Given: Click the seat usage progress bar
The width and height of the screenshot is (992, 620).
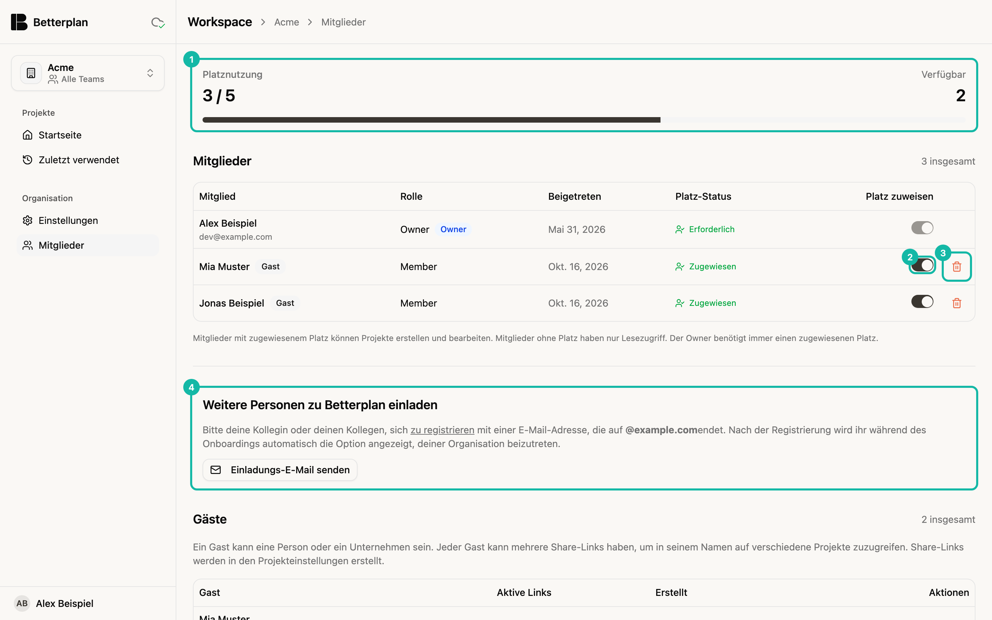Looking at the screenshot, I should (584, 120).
